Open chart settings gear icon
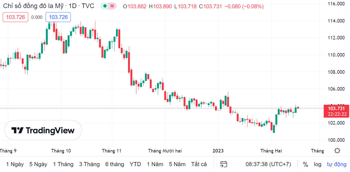The height and width of the screenshot is (172, 350). pyautogui.click(x=337, y=151)
